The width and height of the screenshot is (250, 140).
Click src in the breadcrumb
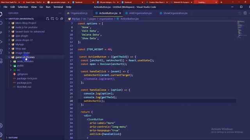(x=85, y=19)
